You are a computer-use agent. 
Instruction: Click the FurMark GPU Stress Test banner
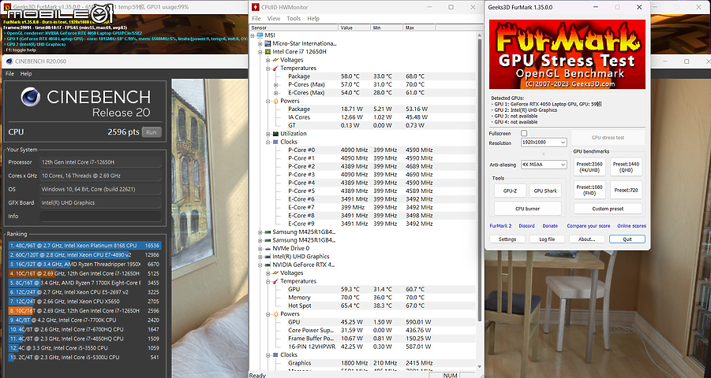pos(567,54)
